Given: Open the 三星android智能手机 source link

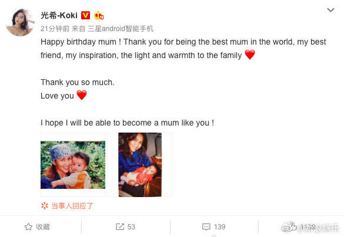Looking at the screenshot, I should pyautogui.click(x=121, y=29).
